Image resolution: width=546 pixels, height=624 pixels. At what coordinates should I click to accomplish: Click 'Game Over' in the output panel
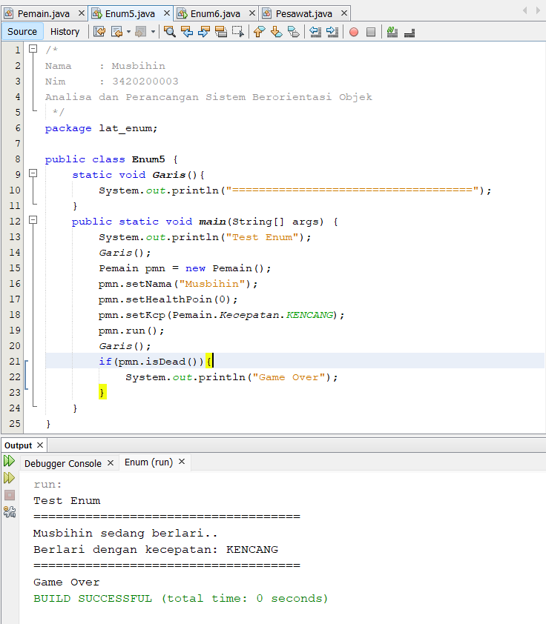pyautogui.click(x=67, y=582)
